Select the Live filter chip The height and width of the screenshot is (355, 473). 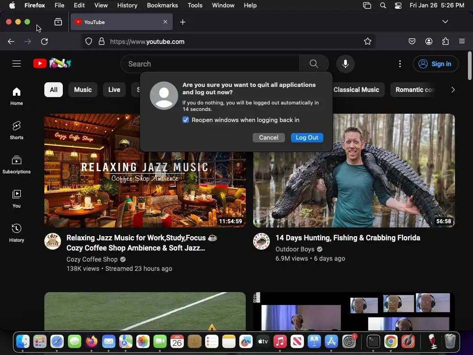pos(114,90)
